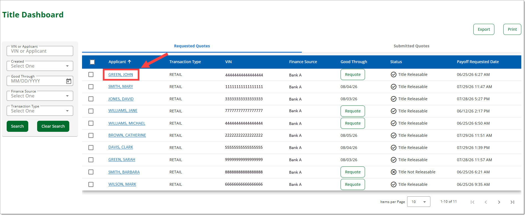526x216 pixels.
Task: Sort by the Status column header
Action: coord(396,62)
